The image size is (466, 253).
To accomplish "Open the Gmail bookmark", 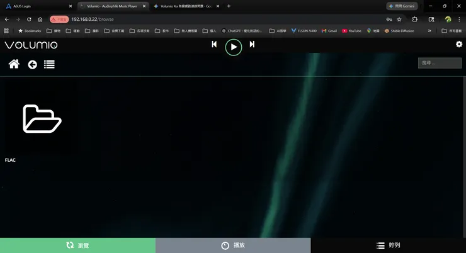I will coord(329,31).
